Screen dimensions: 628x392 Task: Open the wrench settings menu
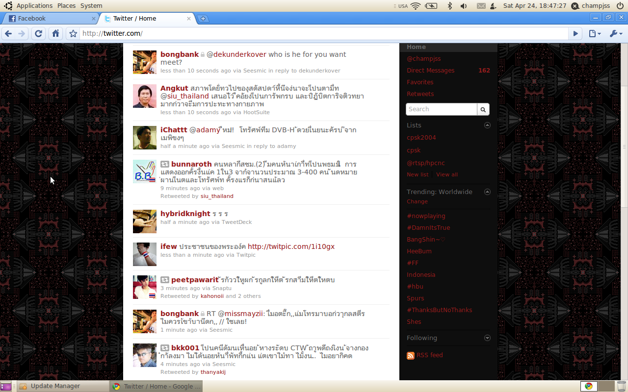pyautogui.click(x=615, y=33)
